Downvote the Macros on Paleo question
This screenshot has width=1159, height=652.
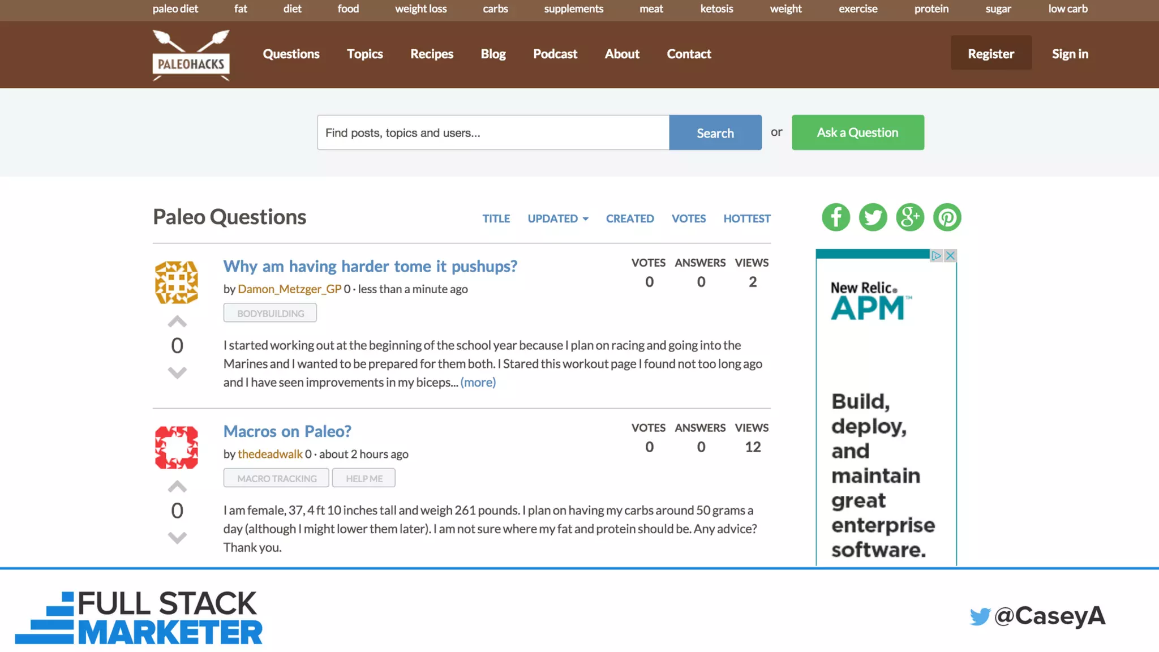[177, 537]
